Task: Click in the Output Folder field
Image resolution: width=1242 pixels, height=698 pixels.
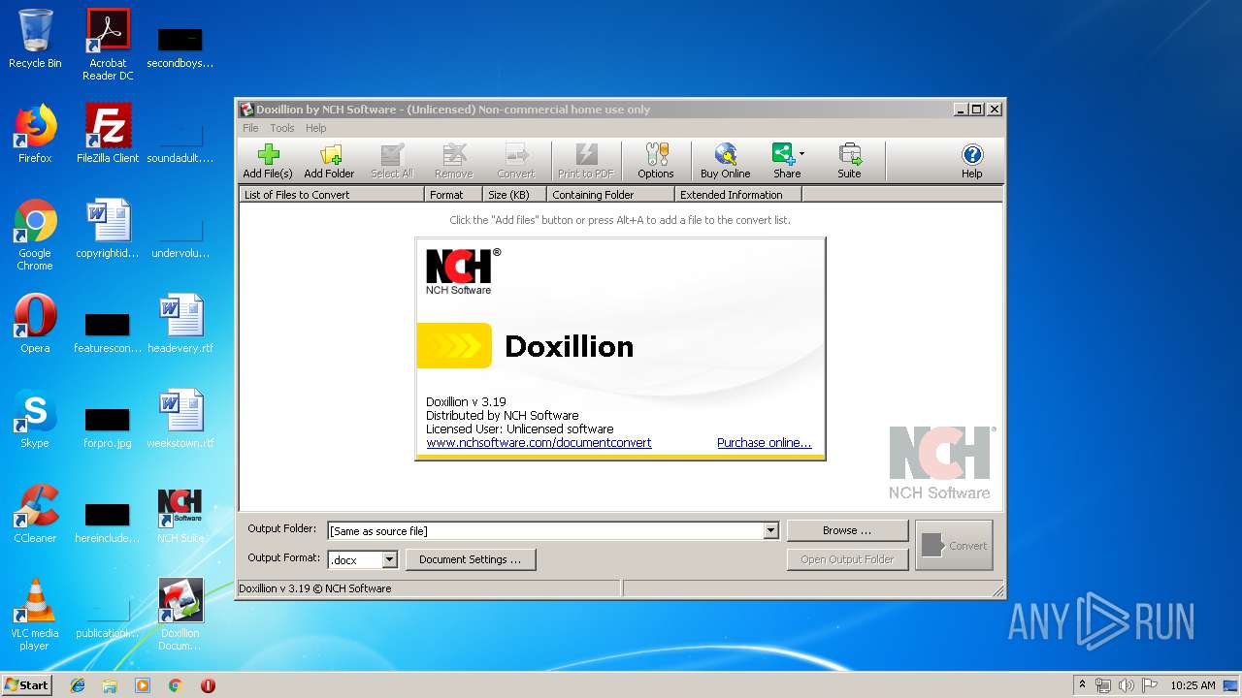Action: 545,531
